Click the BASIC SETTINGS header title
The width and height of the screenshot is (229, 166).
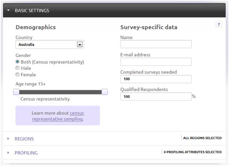pos(32,11)
